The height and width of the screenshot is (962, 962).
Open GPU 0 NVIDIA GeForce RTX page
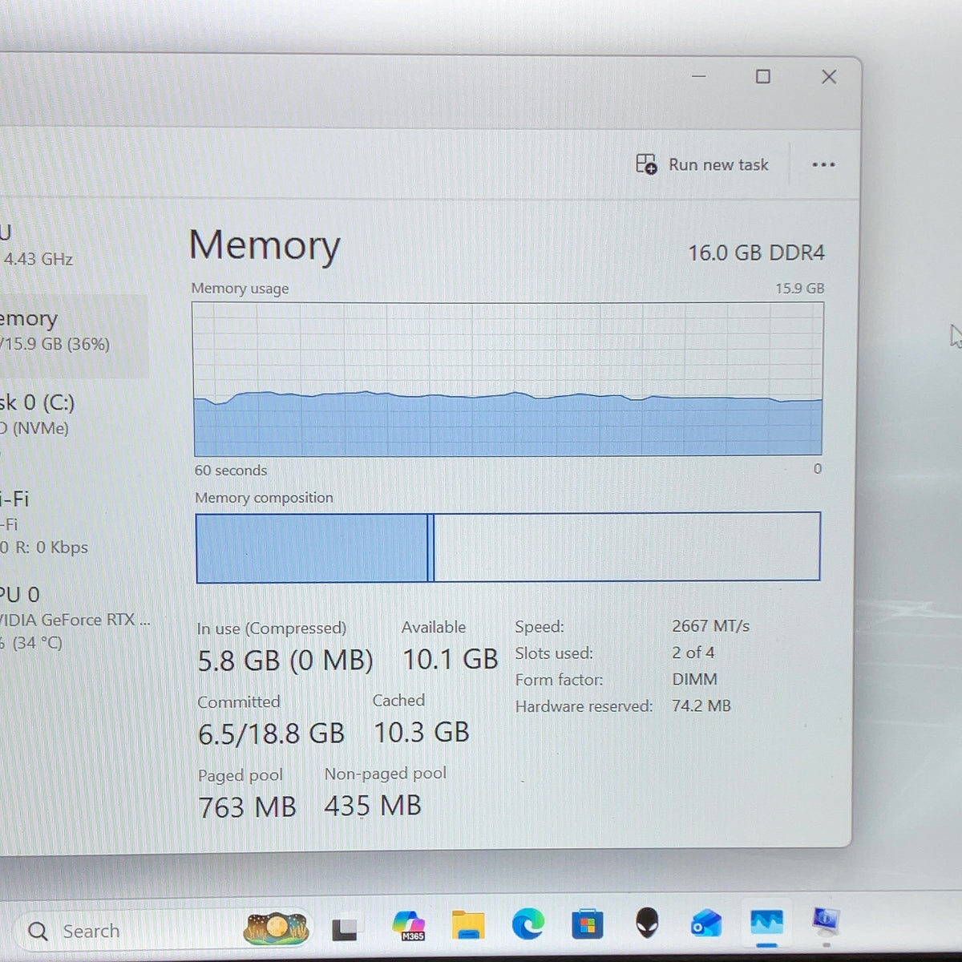[x=74, y=618]
